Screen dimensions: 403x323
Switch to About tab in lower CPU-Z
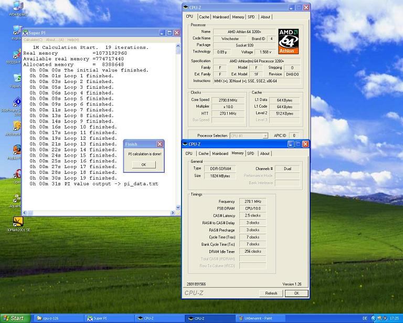pyautogui.click(x=264, y=153)
